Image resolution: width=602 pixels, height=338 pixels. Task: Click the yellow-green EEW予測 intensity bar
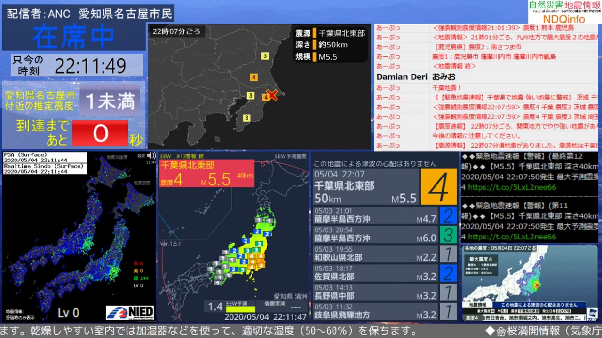coord(240,309)
